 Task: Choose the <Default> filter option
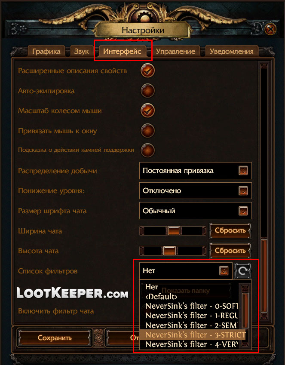click(x=161, y=297)
